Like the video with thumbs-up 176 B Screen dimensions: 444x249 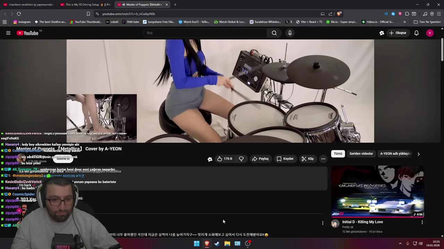pos(224,159)
